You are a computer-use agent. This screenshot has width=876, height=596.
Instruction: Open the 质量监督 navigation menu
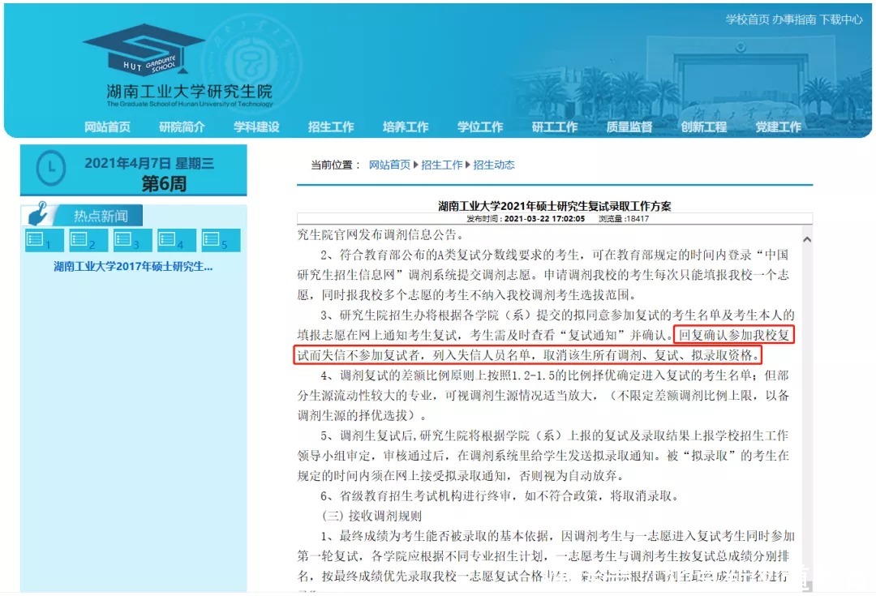point(629,127)
